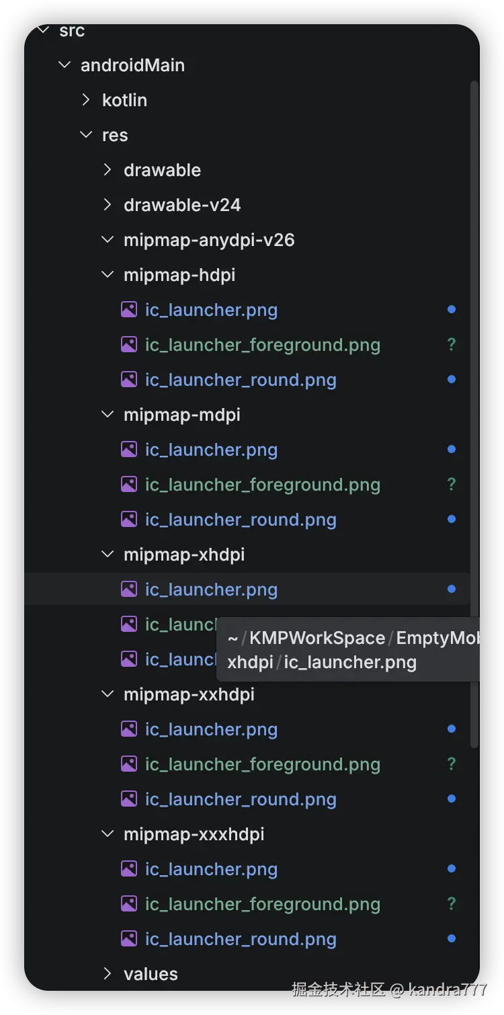Select the values folder name
504x1015 pixels.
[151, 974]
